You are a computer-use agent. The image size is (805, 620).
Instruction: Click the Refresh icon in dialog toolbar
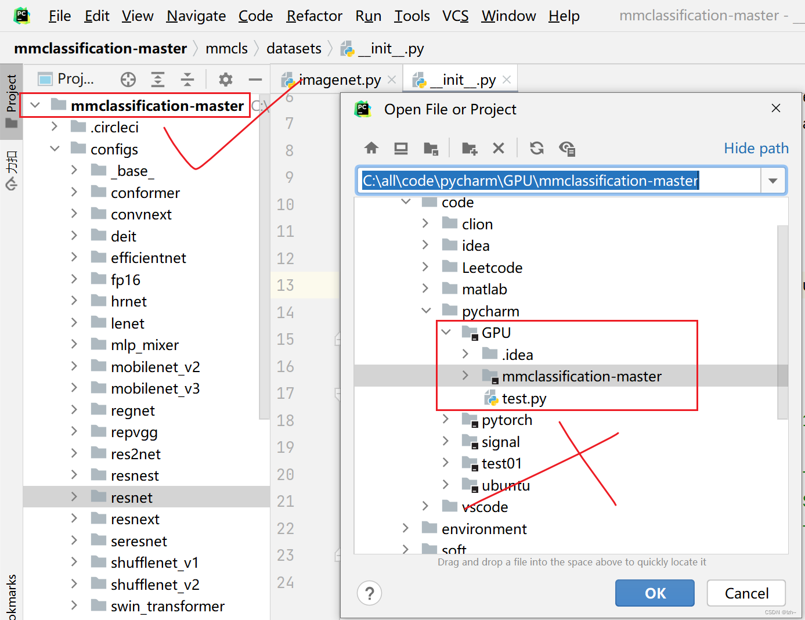point(537,148)
